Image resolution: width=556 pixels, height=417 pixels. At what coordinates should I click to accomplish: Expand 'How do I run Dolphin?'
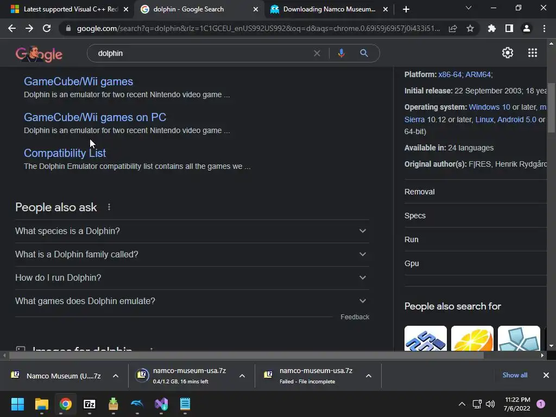click(x=192, y=277)
